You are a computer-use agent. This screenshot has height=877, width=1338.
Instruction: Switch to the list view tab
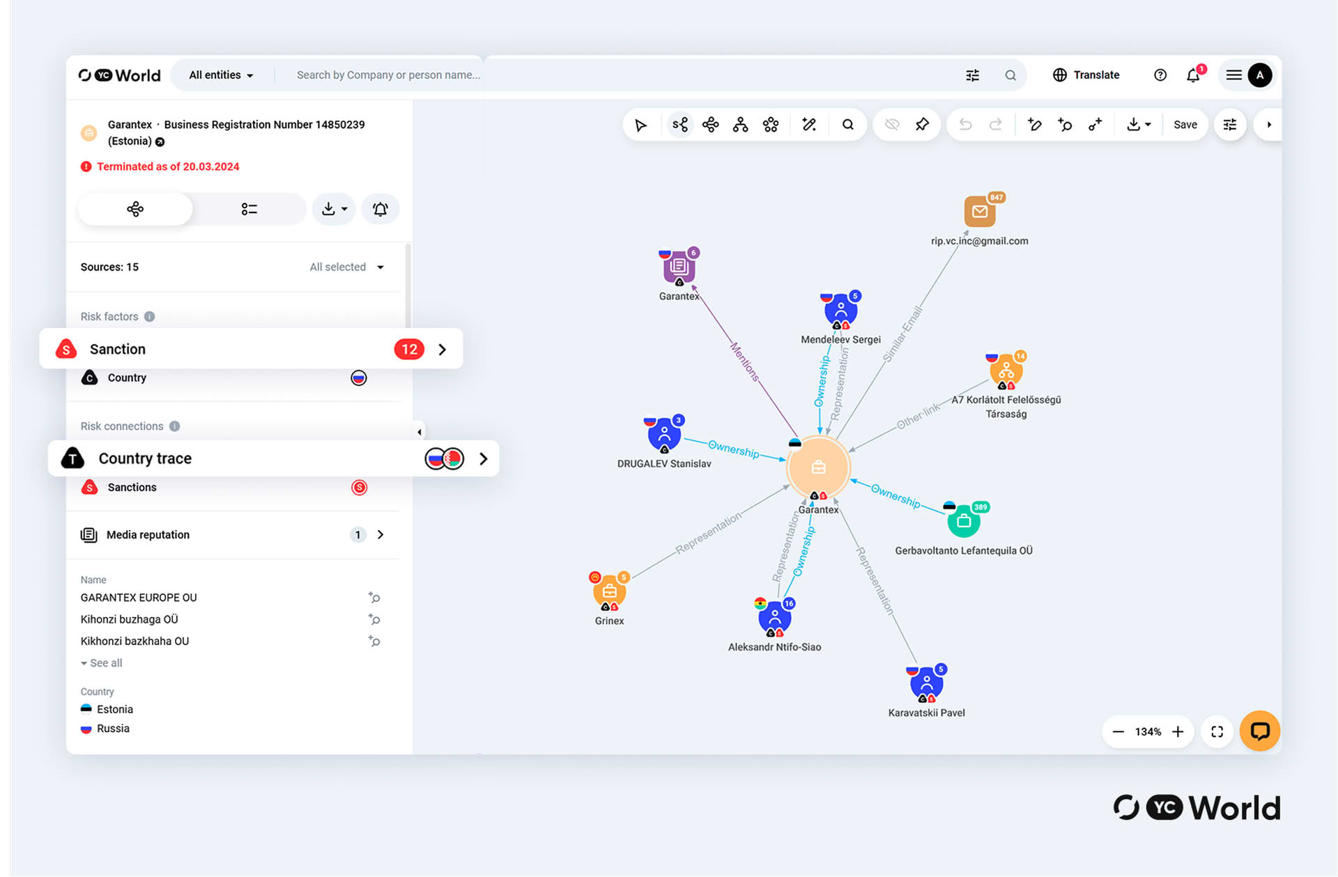tap(249, 209)
